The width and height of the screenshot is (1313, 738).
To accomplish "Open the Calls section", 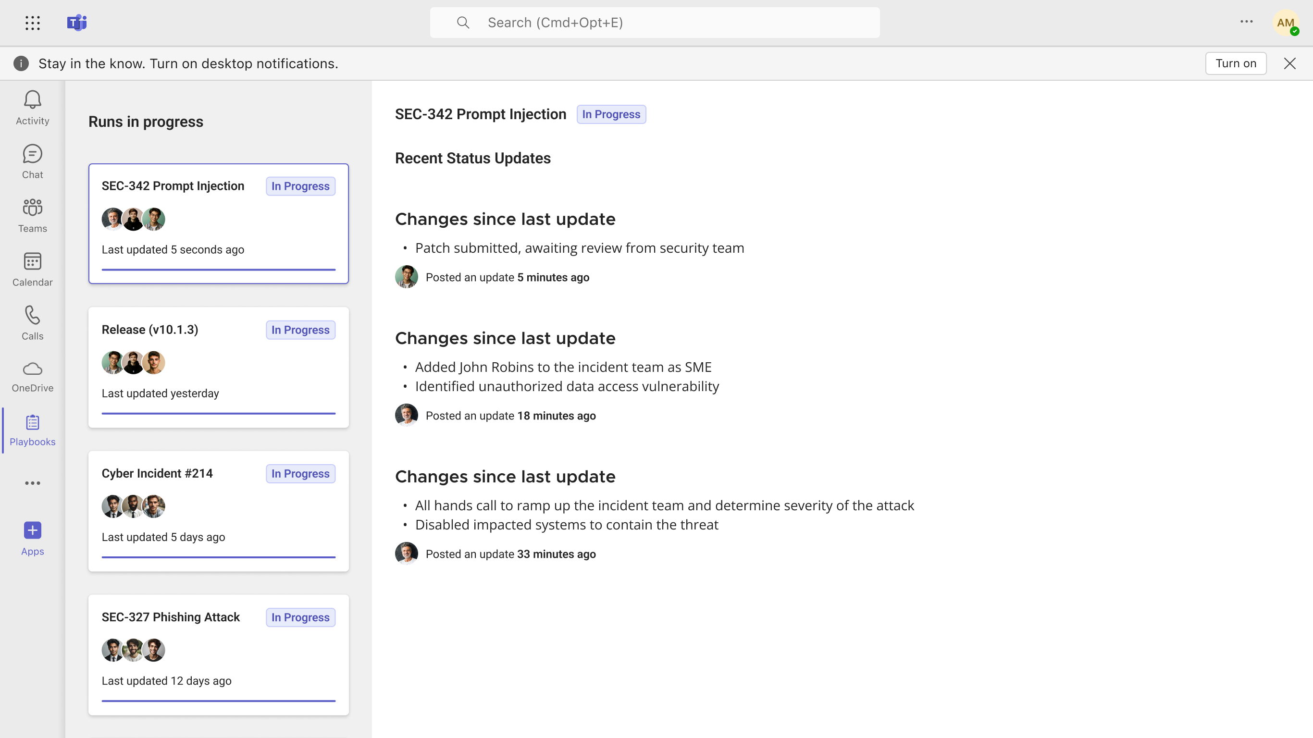I will [32, 322].
